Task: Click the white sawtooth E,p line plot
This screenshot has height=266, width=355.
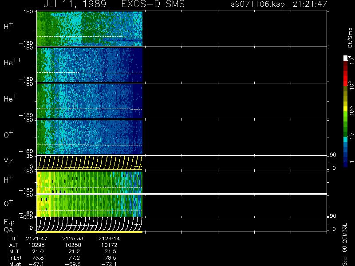Action: [x=90, y=223]
